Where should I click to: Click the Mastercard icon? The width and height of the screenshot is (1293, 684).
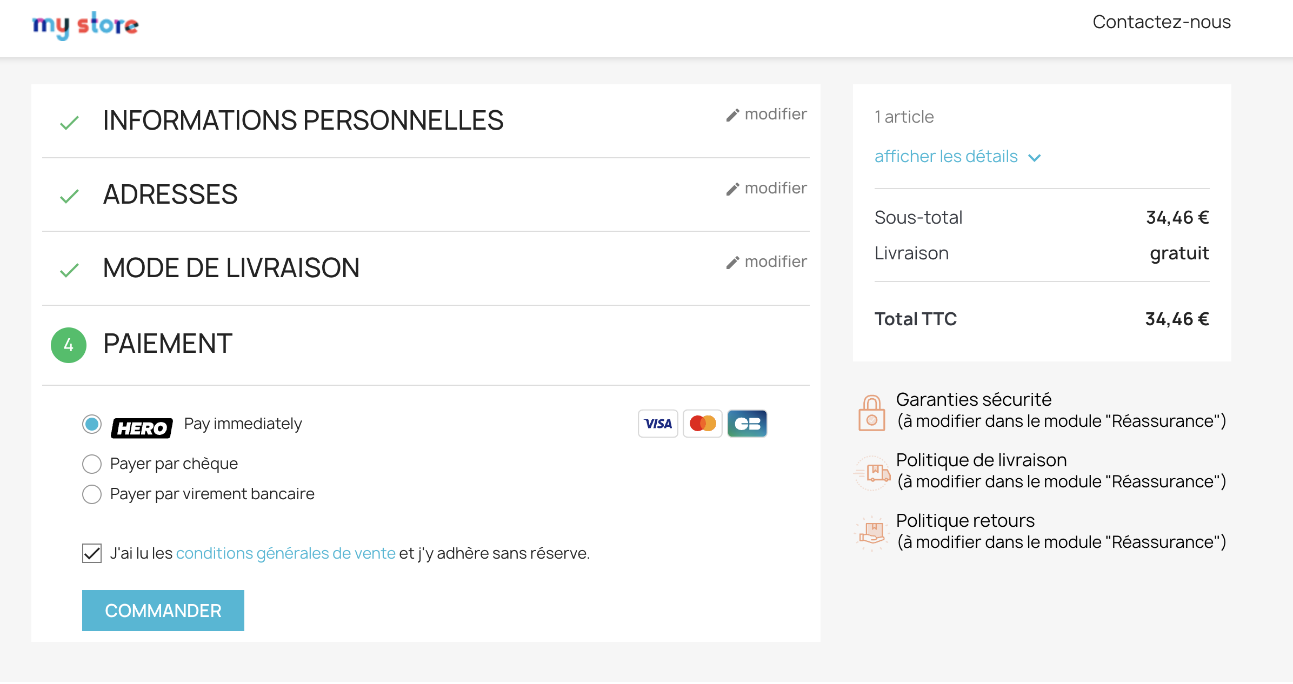[x=702, y=424]
